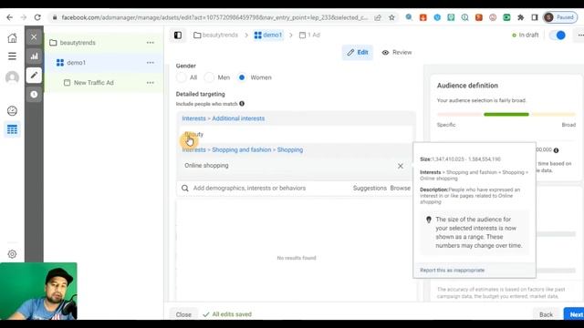The width and height of the screenshot is (584, 328).
Task: Click the targeting search magnifier icon
Action: coord(184,189)
